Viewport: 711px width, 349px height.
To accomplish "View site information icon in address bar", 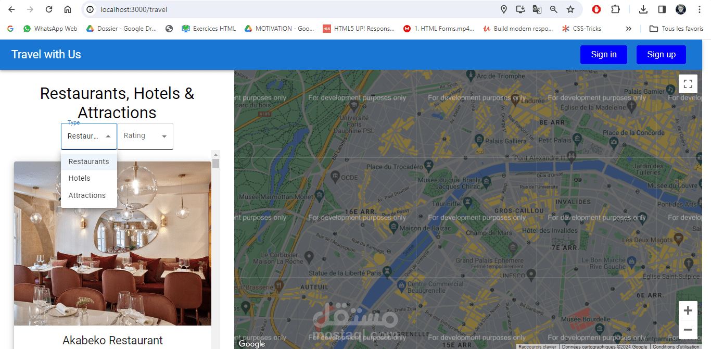I will click(90, 9).
